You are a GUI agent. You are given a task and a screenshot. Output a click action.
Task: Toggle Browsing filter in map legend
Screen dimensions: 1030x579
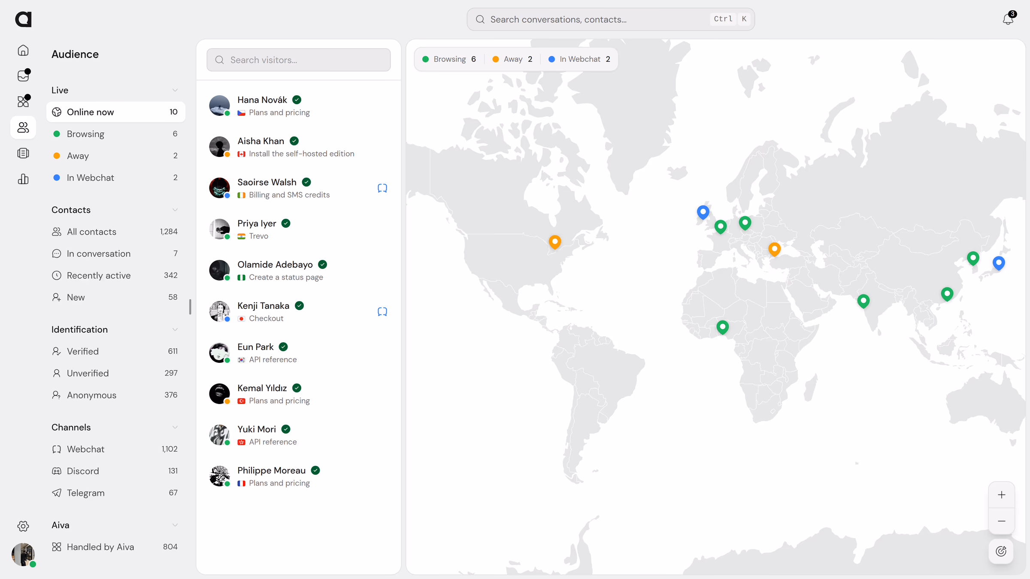pos(449,59)
